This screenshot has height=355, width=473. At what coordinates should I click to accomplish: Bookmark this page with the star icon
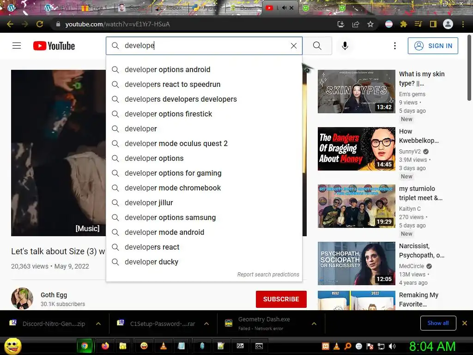[370, 24]
